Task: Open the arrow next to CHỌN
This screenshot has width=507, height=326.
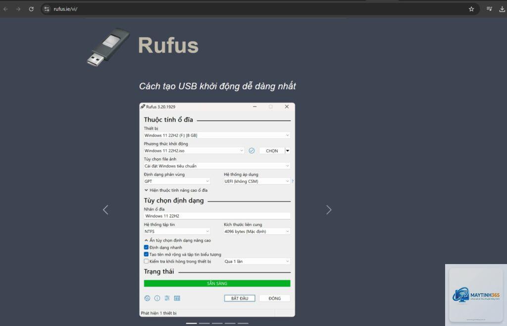Action: click(288, 151)
